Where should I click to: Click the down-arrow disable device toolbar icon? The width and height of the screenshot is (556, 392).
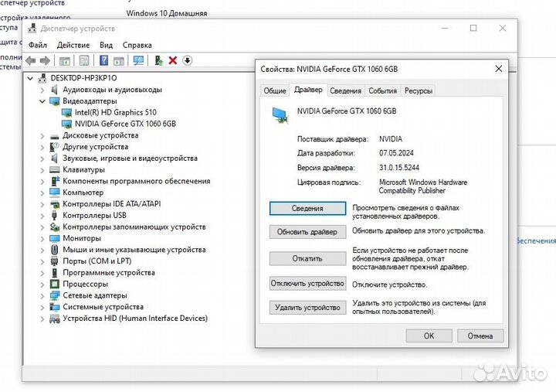tap(187, 61)
